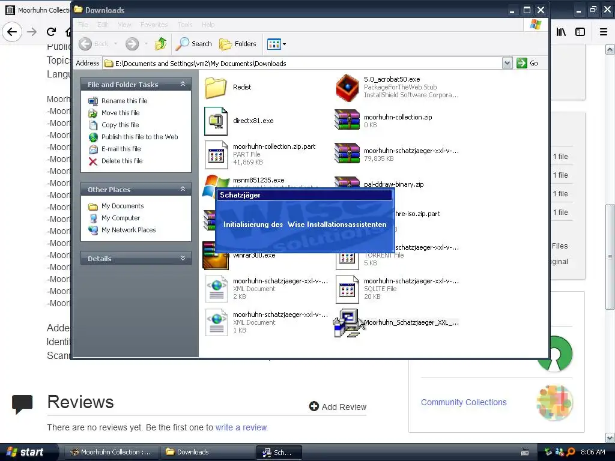Open the Community Collections link
Viewport: 615px width, 461px height.
(x=464, y=402)
